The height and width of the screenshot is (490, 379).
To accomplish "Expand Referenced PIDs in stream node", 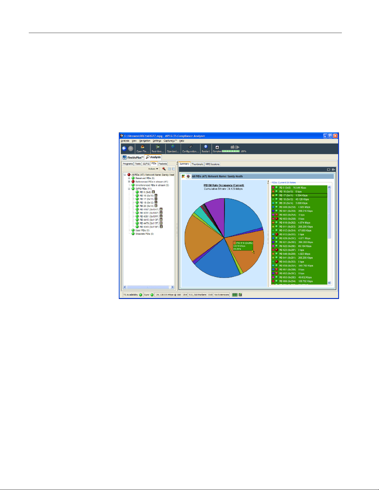I will pyautogui.click(x=129, y=182).
